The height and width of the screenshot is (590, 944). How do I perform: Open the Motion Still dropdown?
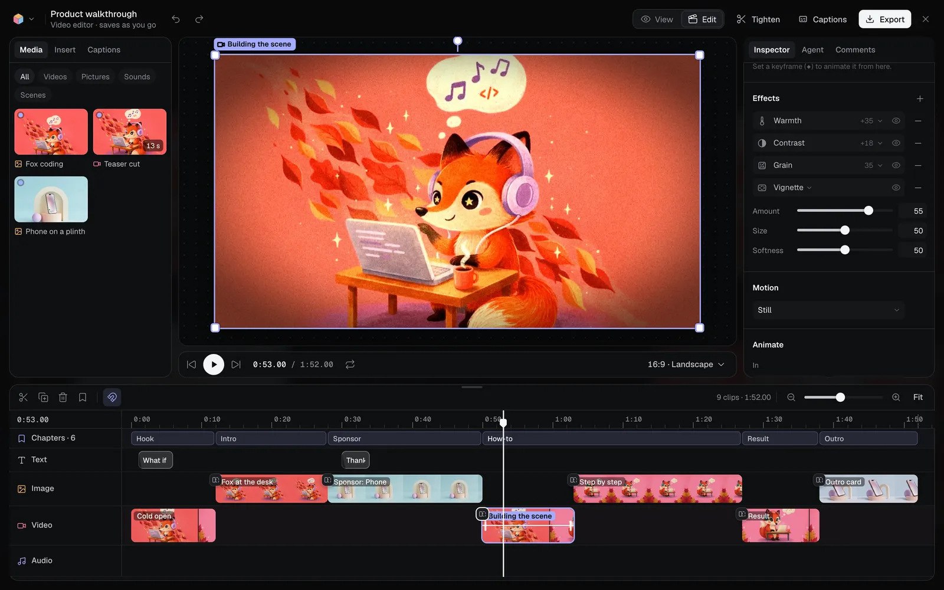[x=828, y=310]
